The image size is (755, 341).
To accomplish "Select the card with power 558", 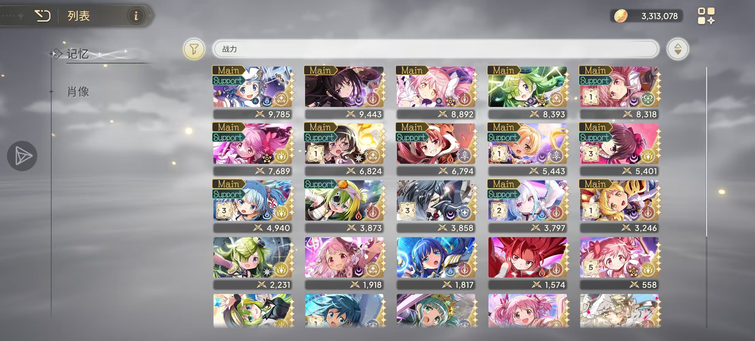I will 619,263.
